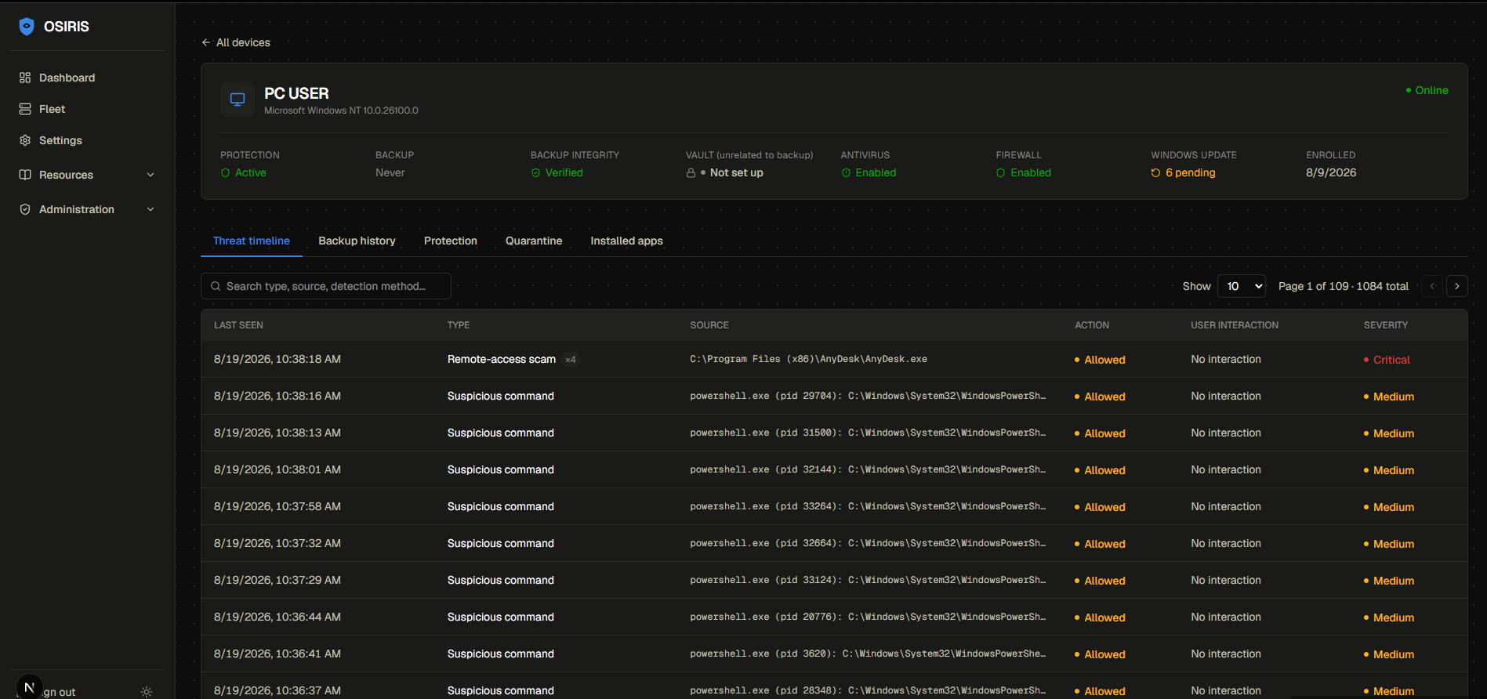1487x699 pixels.
Task: Open the Show rows-per-page dropdown
Action: (1242, 286)
